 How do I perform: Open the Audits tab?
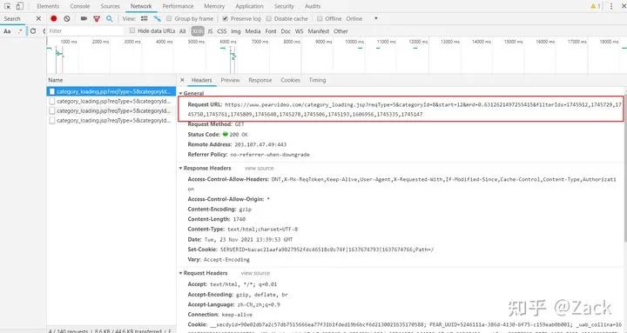313,6
